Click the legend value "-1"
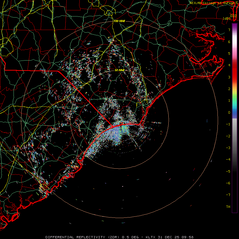 (x=228, y=124)
